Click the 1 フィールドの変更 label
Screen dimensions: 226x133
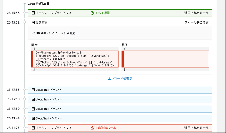(195, 22)
